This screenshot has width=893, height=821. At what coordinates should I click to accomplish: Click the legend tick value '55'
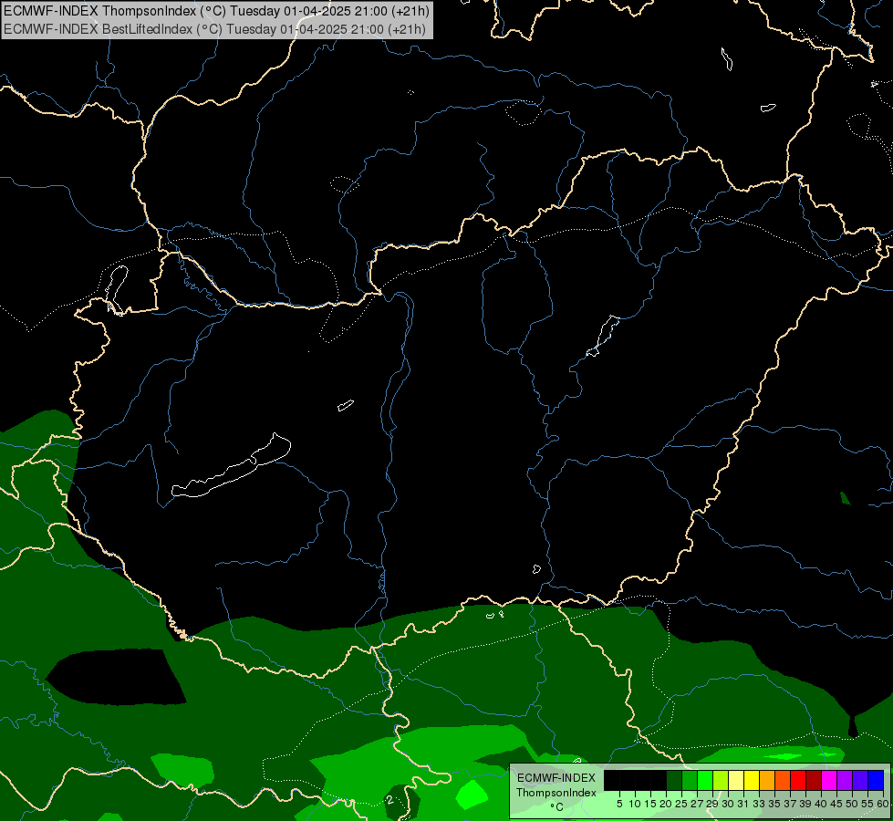coord(867,804)
